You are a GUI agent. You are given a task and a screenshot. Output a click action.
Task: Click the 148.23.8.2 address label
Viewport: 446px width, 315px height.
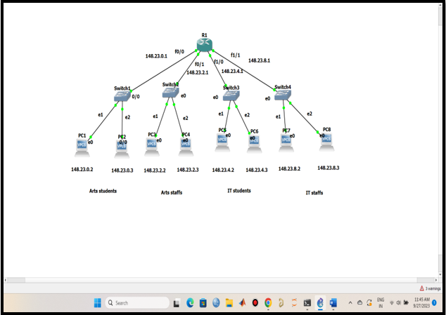point(289,169)
